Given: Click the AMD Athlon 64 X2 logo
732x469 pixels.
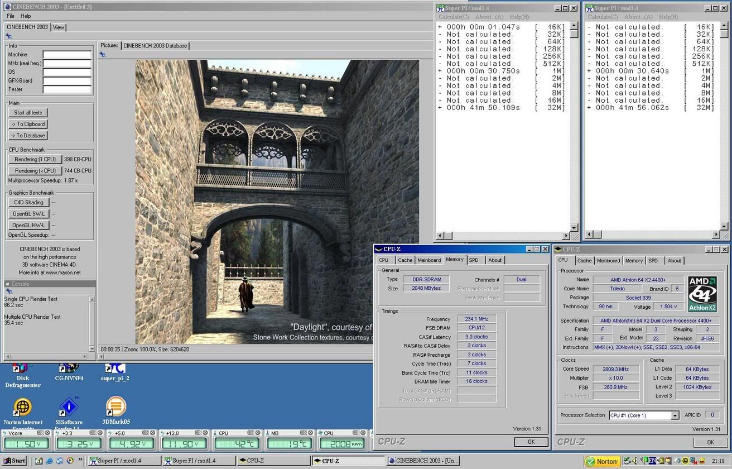Looking at the screenshot, I should point(702,294).
